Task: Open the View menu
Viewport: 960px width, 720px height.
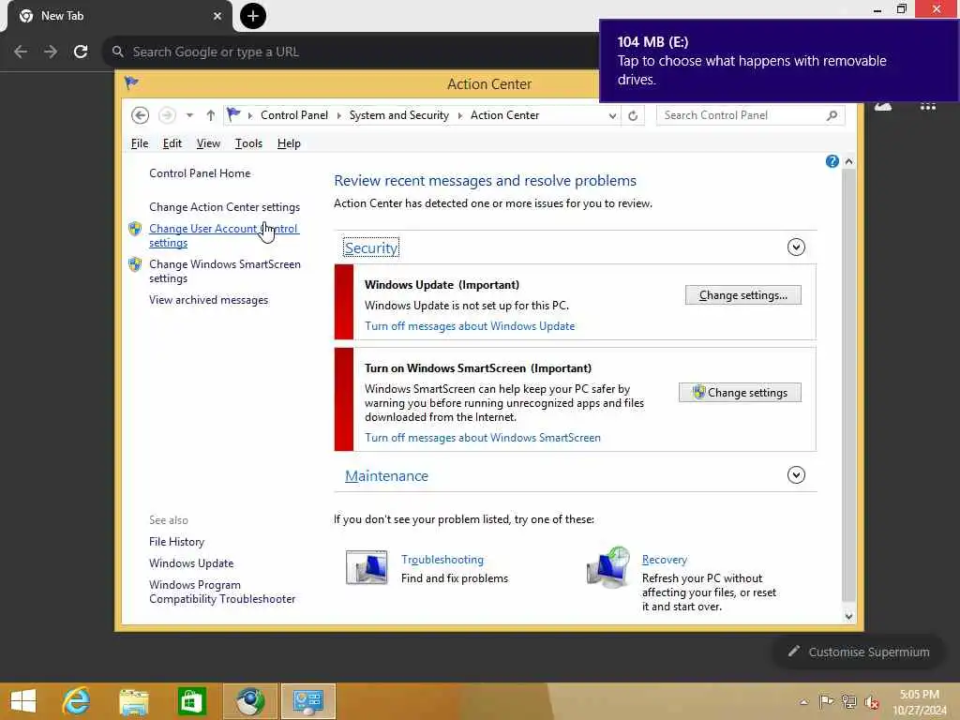Action: point(208,143)
